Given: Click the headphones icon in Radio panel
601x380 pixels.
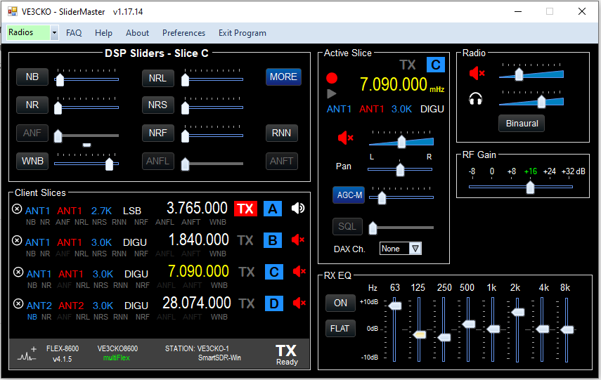Looking at the screenshot, I should [476, 99].
